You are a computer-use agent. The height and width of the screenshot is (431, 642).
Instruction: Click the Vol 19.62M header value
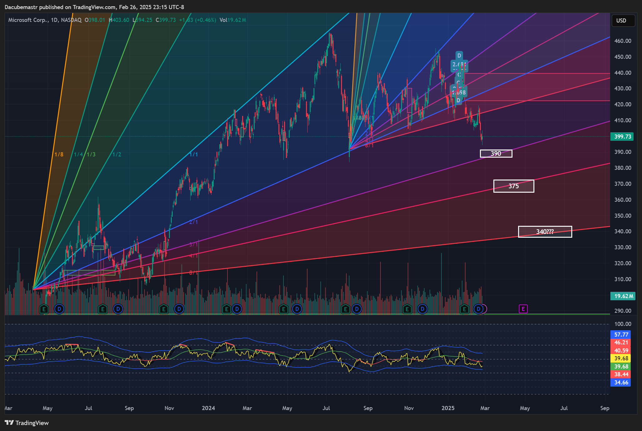[233, 20]
